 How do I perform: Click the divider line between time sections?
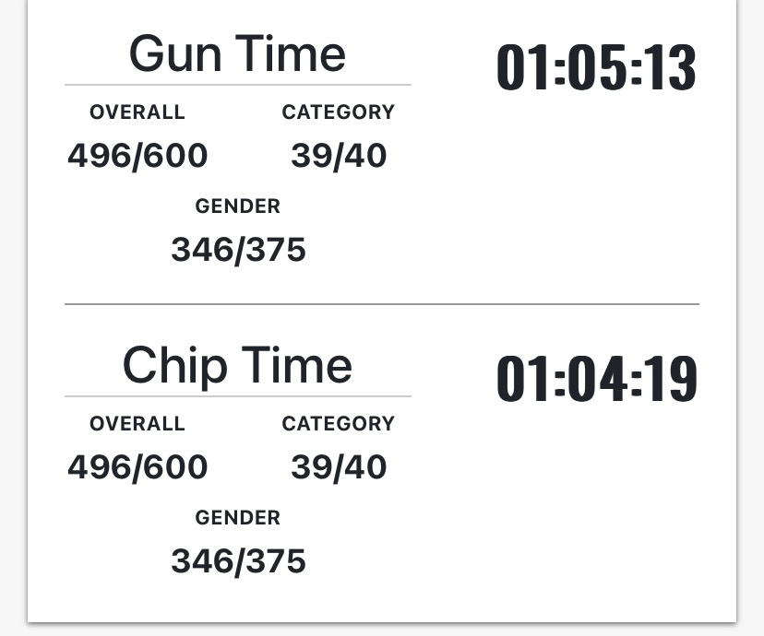click(382, 304)
